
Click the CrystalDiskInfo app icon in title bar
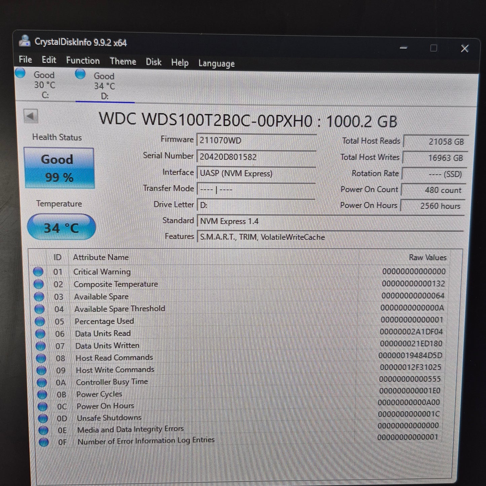pos(25,40)
